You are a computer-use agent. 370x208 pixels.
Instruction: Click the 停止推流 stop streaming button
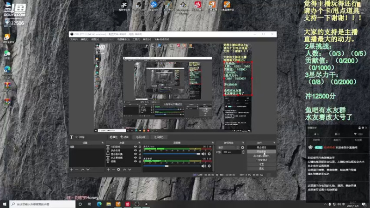[261, 147]
